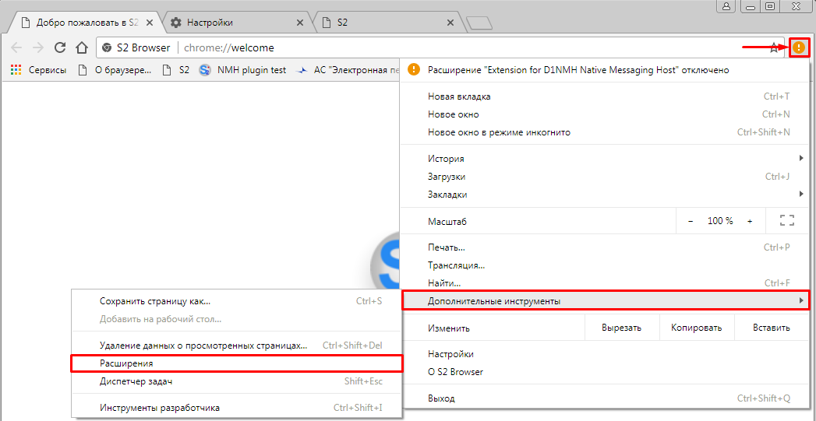Decrease zoom with minus button

point(691,221)
